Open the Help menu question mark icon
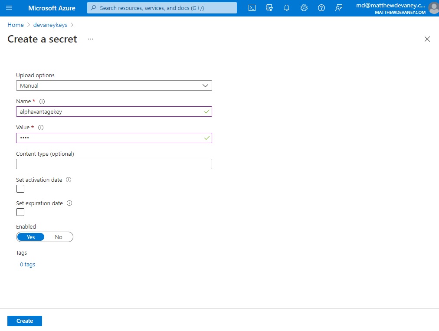Image resolution: width=439 pixels, height=331 pixels. (321, 7)
